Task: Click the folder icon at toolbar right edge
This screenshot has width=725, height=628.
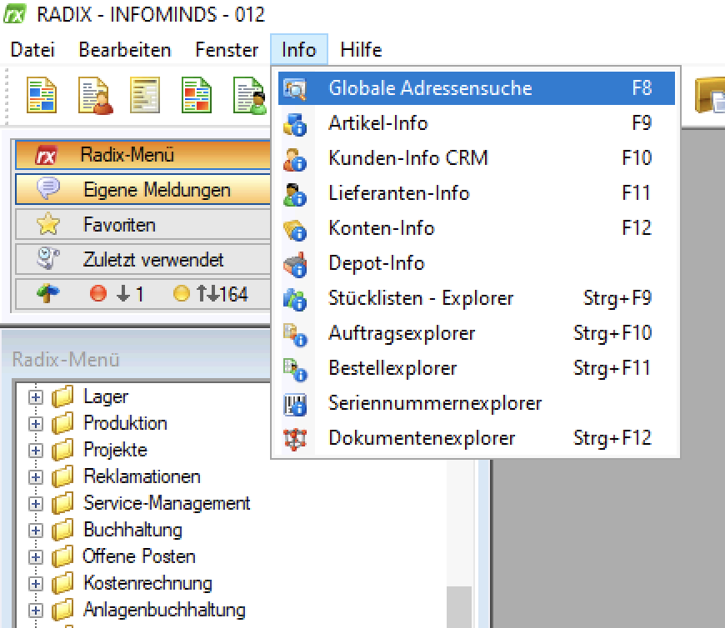Action: 710,96
